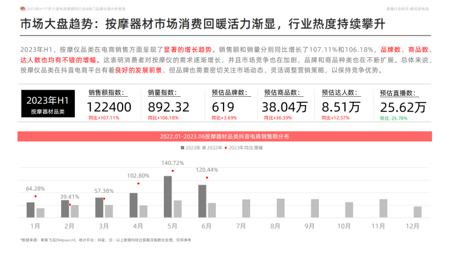
Task: Click the 预估直播数 value 25.62万
Action: point(403,108)
